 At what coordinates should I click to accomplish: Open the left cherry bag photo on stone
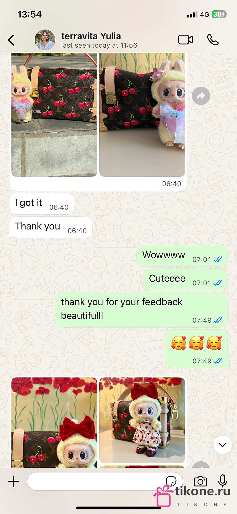(x=54, y=115)
